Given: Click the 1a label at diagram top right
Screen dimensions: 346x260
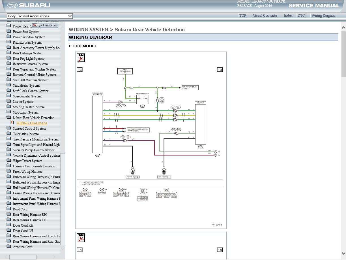Looking at the screenshot, I should click(x=220, y=69).
